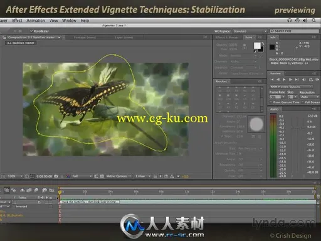Switch to Effects & Presets tab
The height and width of the screenshot is (241, 321).
[x=227, y=38]
